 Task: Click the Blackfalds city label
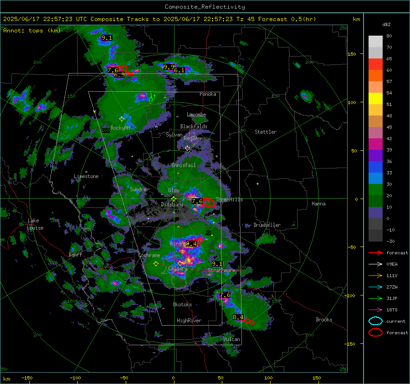(194, 126)
